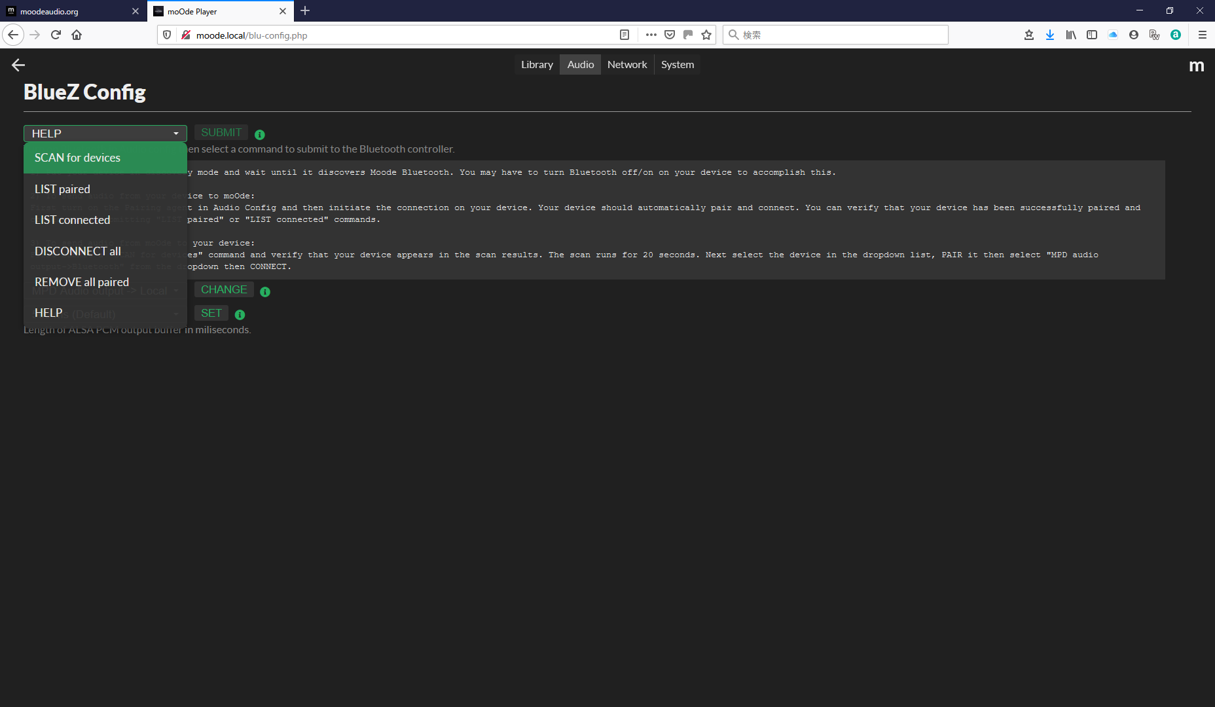Click the info icon next to CHANGE
Screen dimensions: 1215x707
click(x=265, y=292)
